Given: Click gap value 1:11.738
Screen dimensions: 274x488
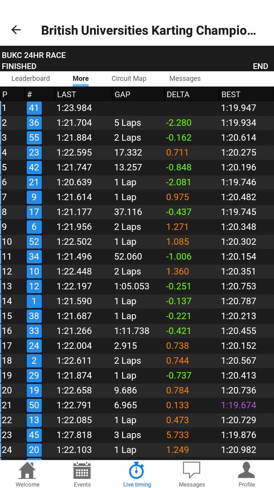Looking at the screenshot, I should [132, 331].
